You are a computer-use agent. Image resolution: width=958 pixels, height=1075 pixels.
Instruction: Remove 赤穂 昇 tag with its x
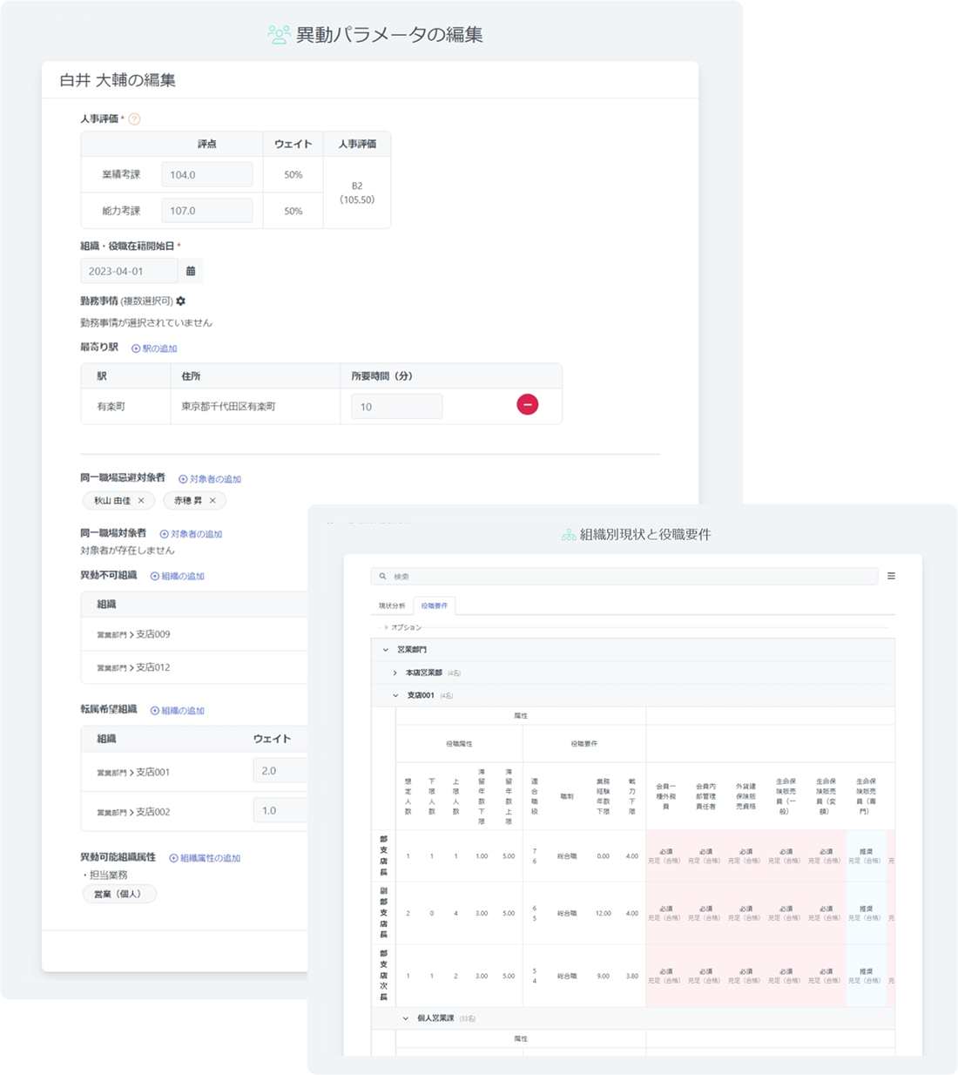tap(213, 500)
